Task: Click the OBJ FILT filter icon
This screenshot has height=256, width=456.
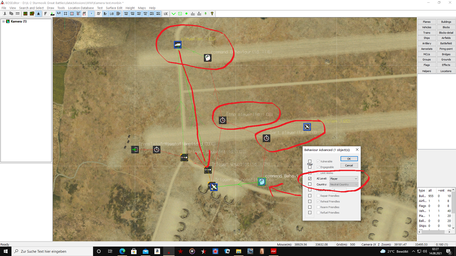Action: [98, 14]
